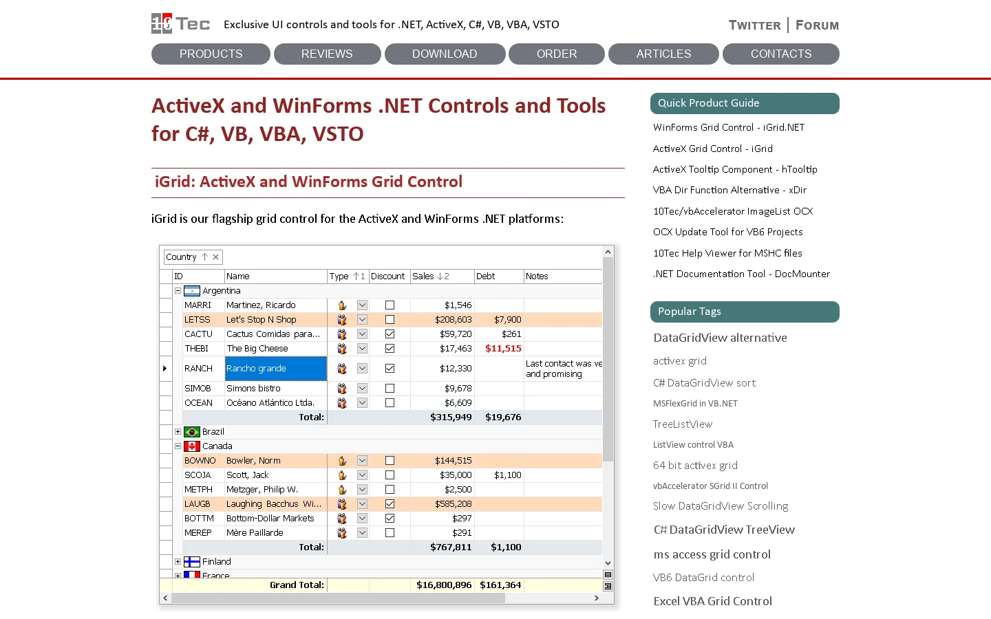The height and width of the screenshot is (619, 991).
Task: Click the Canada flag icon
Action: click(x=192, y=446)
